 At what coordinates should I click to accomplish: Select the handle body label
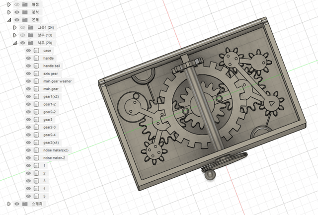pyautogui.click(x=49, y=58)
